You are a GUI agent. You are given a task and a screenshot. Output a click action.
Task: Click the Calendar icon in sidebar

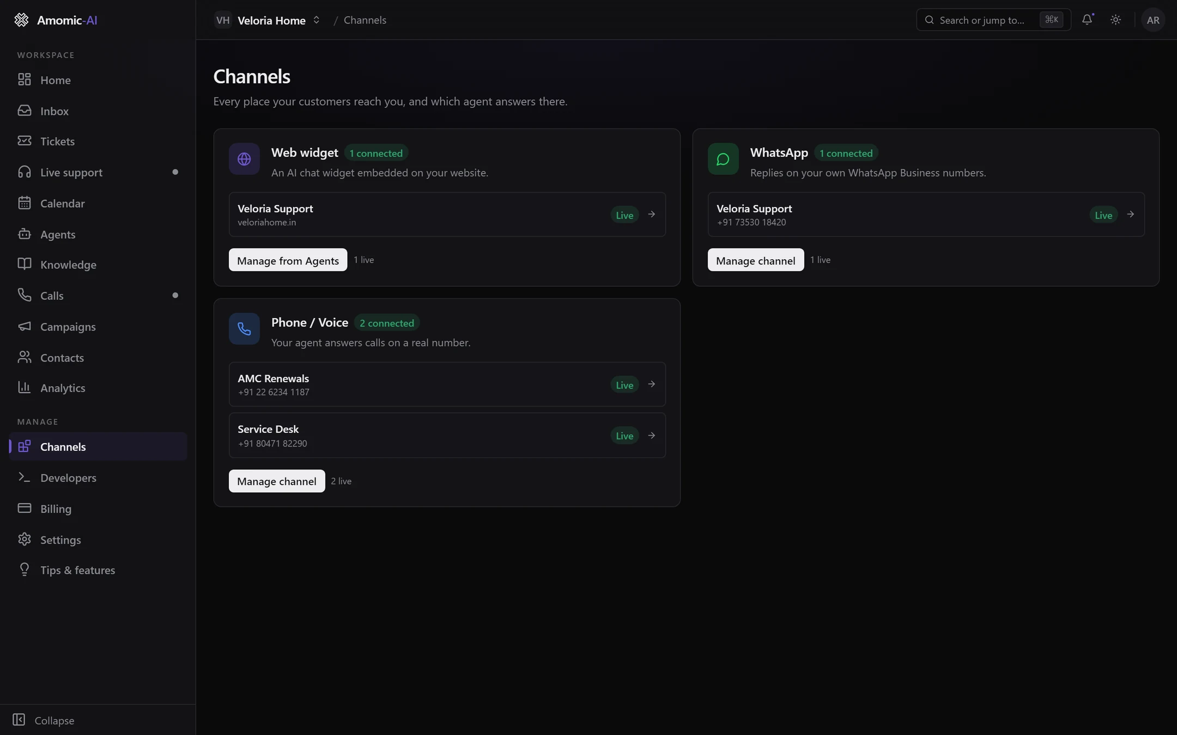(x=24, y=203)
